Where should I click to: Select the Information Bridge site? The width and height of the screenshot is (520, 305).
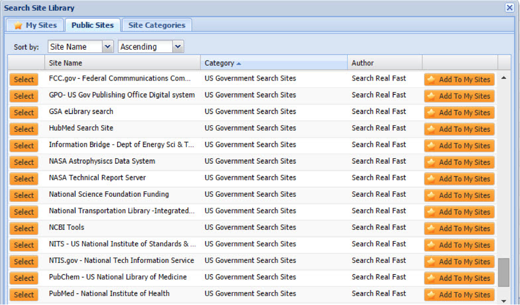24,146
